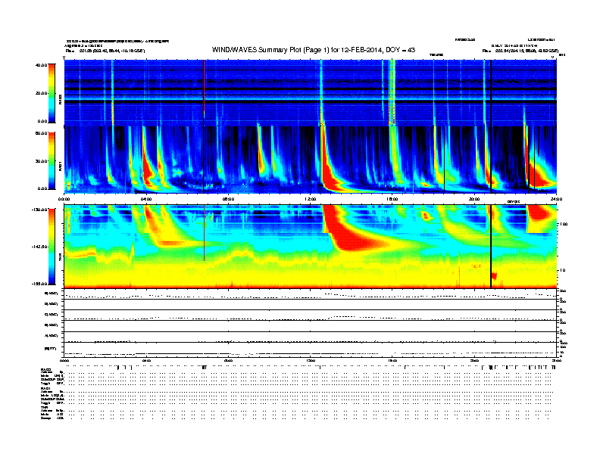This screenshot has height=463, width=600.
Task: Click 16:00 tick label under RAD1 spectrogram
Action: pos(392,199)
